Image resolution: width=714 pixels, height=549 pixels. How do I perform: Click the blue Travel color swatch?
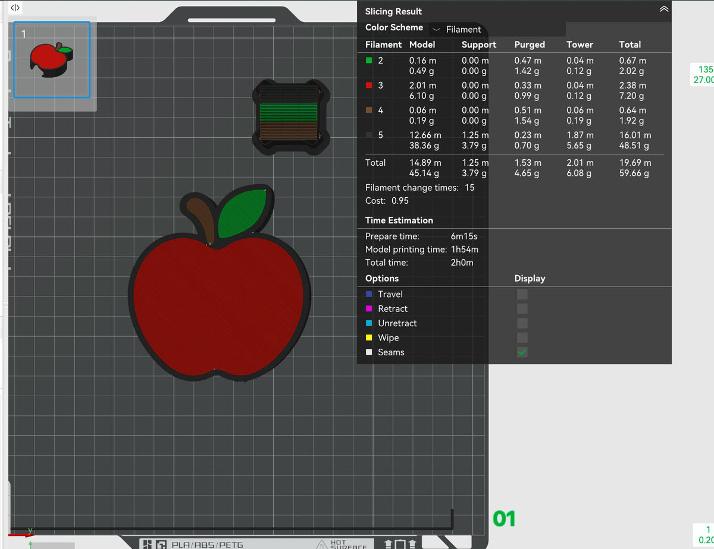point(369,294)
